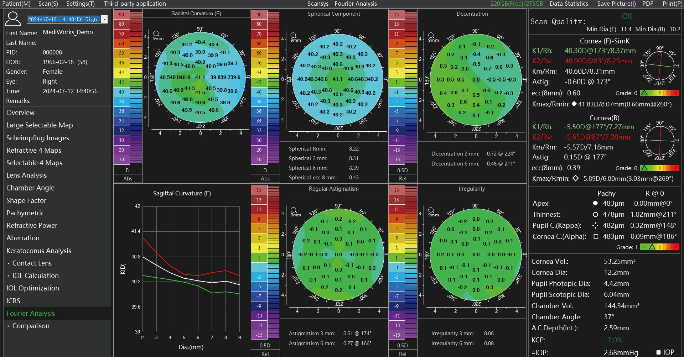
Task: Click the Cornea (F)-SimK axis compass dial
Action: coord(660,66)
